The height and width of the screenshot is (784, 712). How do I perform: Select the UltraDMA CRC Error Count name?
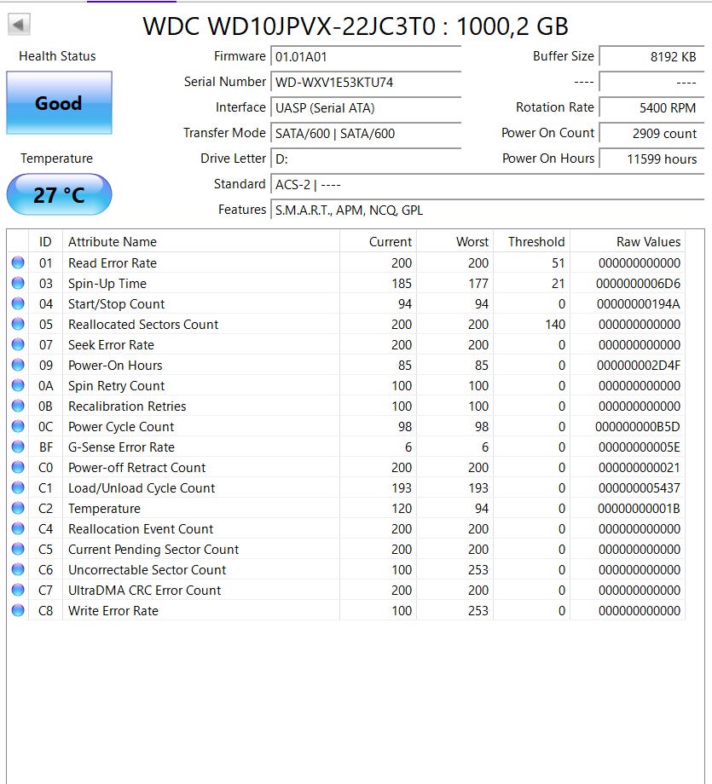(145, 591)
